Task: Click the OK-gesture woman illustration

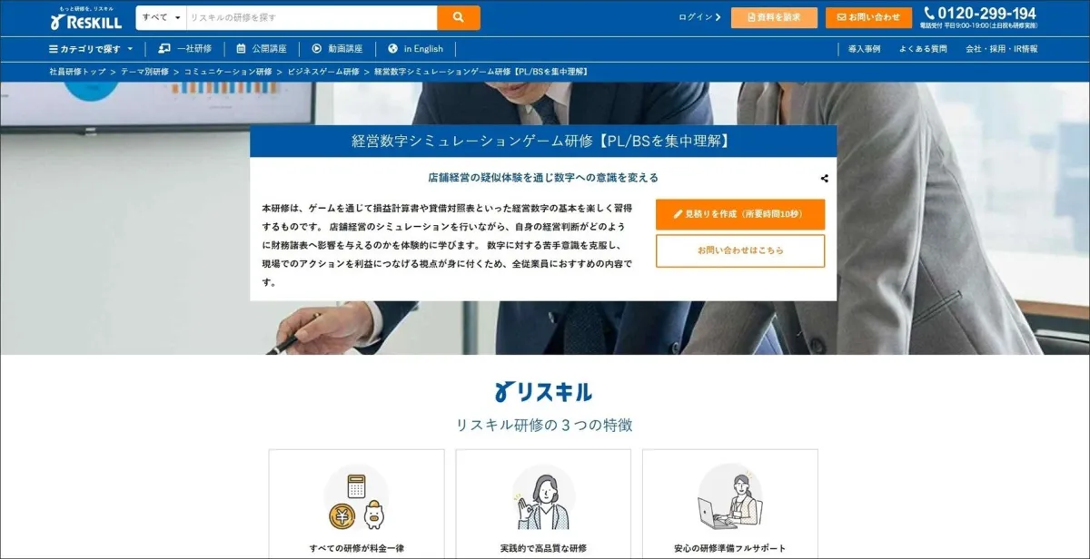Action: [x=543, y=498]
